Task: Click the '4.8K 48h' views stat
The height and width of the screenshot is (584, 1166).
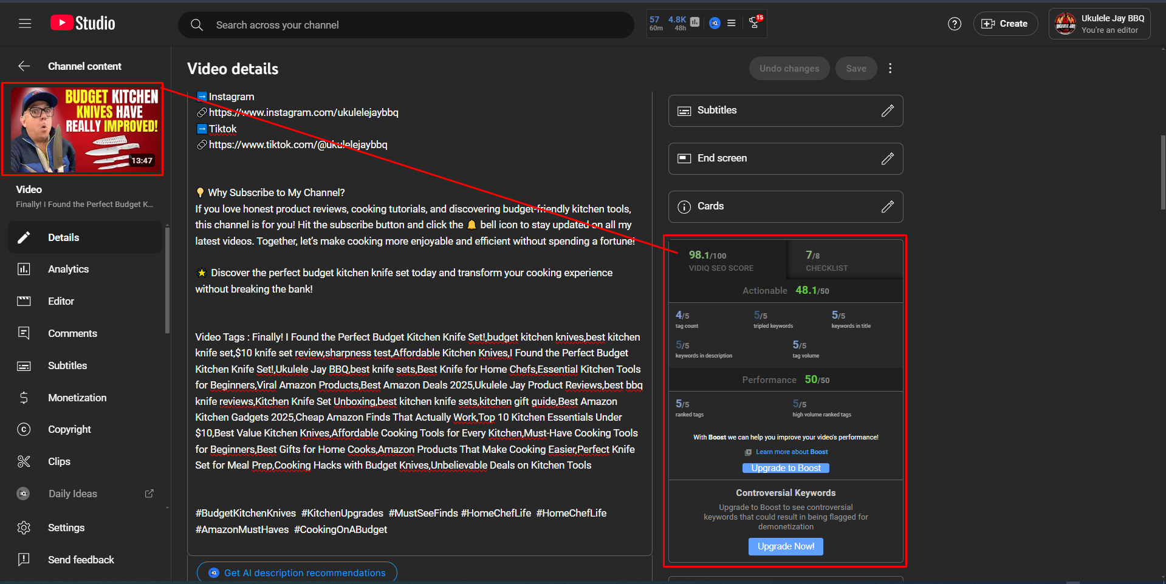Action: (677, 23)
